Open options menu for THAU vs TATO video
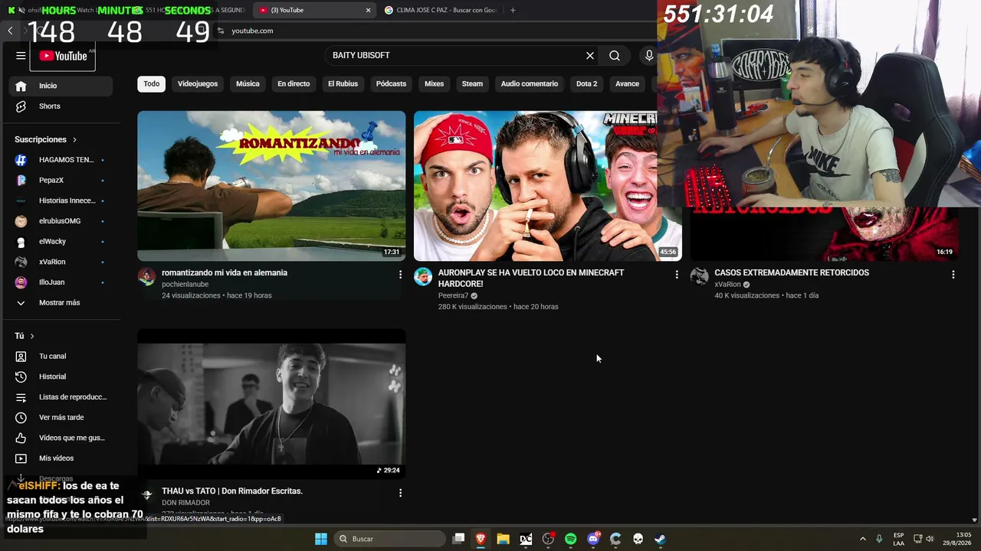Viewport: 981px width, 551px height. [400, 493]
